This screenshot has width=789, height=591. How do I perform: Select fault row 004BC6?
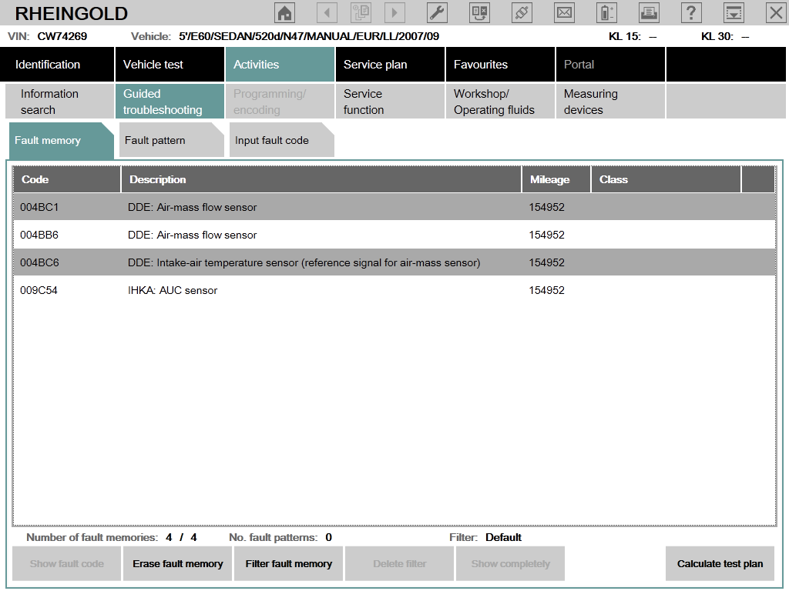[x=394, y=262]
